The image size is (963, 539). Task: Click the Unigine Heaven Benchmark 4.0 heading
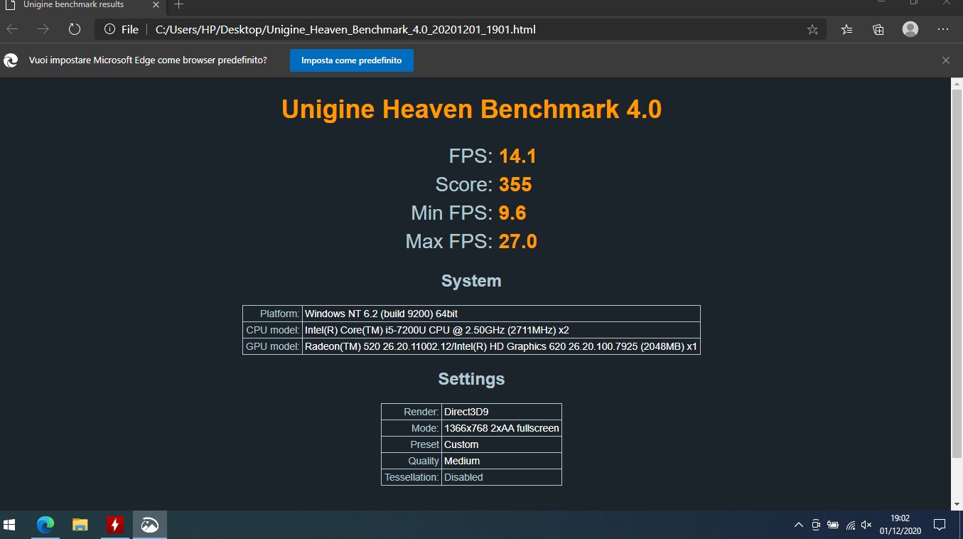[471, 110]
